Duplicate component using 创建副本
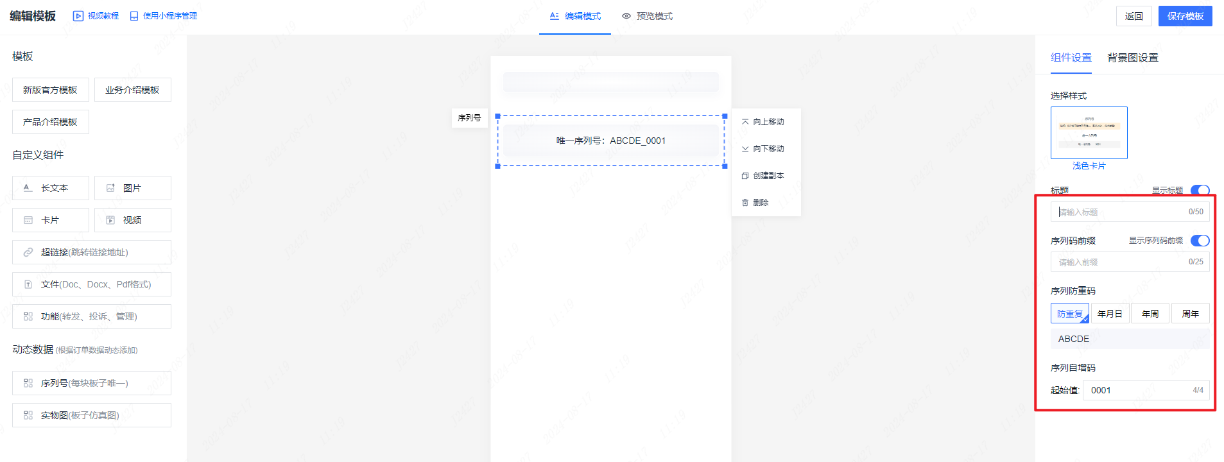This screenshot has width=1224, height=462. coord(763,176)
